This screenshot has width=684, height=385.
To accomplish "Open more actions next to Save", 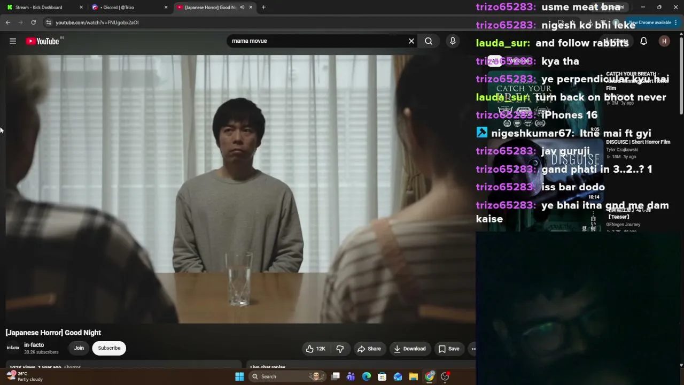I will click(473, 349).
